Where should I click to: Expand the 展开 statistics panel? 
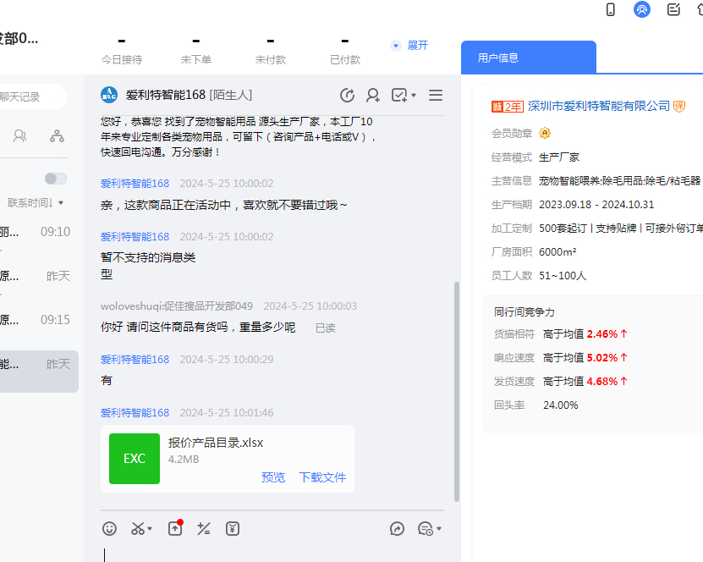[x=410, y=46]
